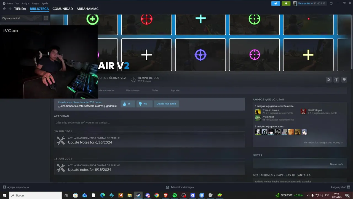Select the BIBLIOTECA tab

[39, 9]
